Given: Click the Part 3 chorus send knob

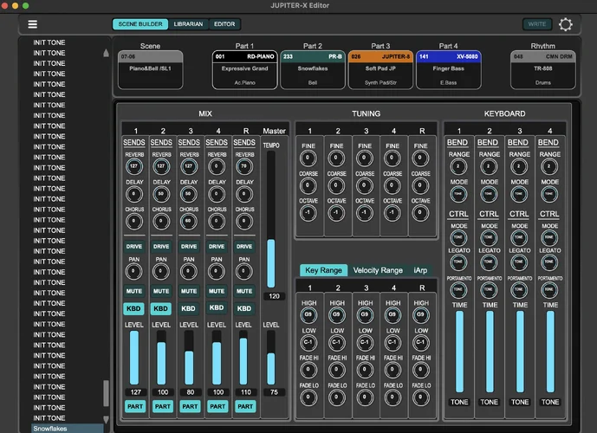Looking at the screenshot, I should 189,221.
